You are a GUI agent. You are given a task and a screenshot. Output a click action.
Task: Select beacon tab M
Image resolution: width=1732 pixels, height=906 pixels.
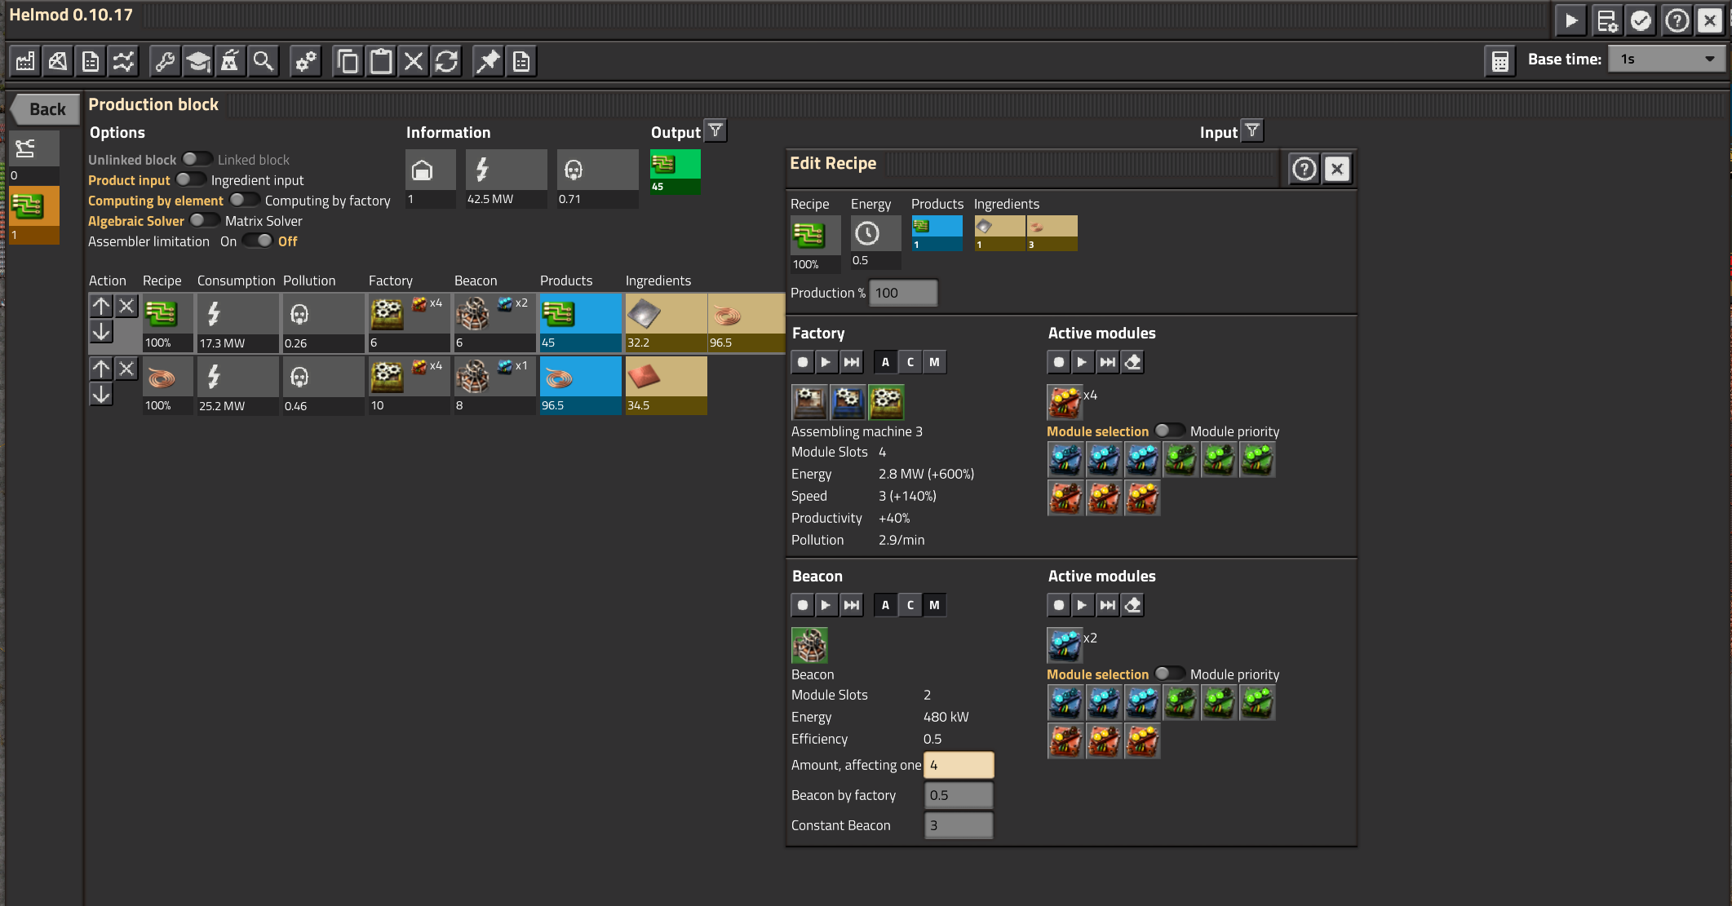click(x=935, y=605)
